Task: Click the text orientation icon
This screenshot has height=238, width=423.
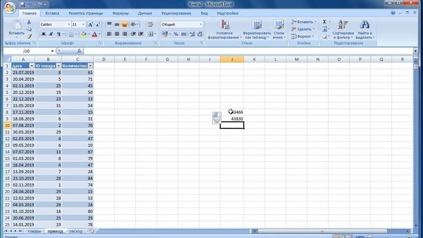Action: coord(134,24)
